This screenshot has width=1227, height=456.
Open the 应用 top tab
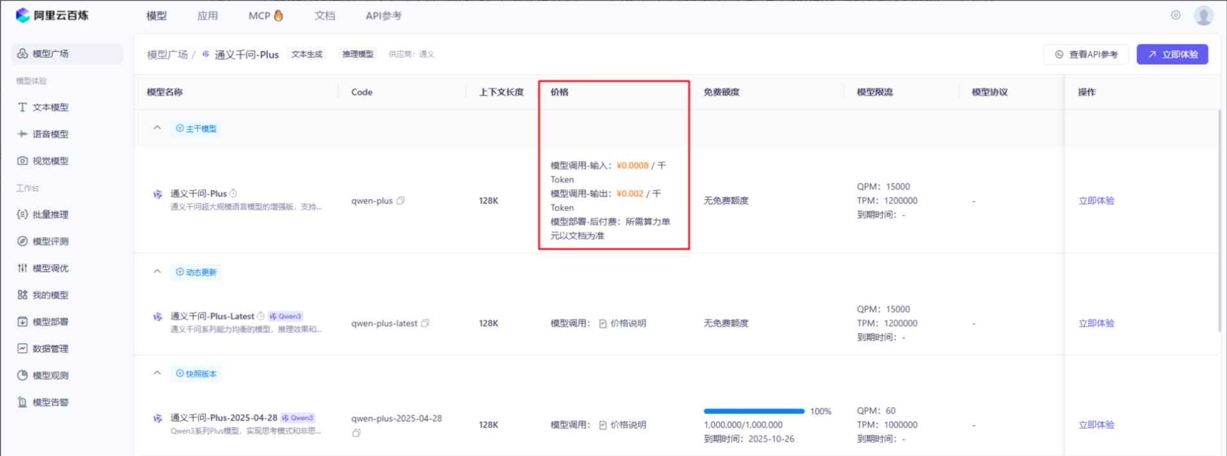(x=207, y=15)
